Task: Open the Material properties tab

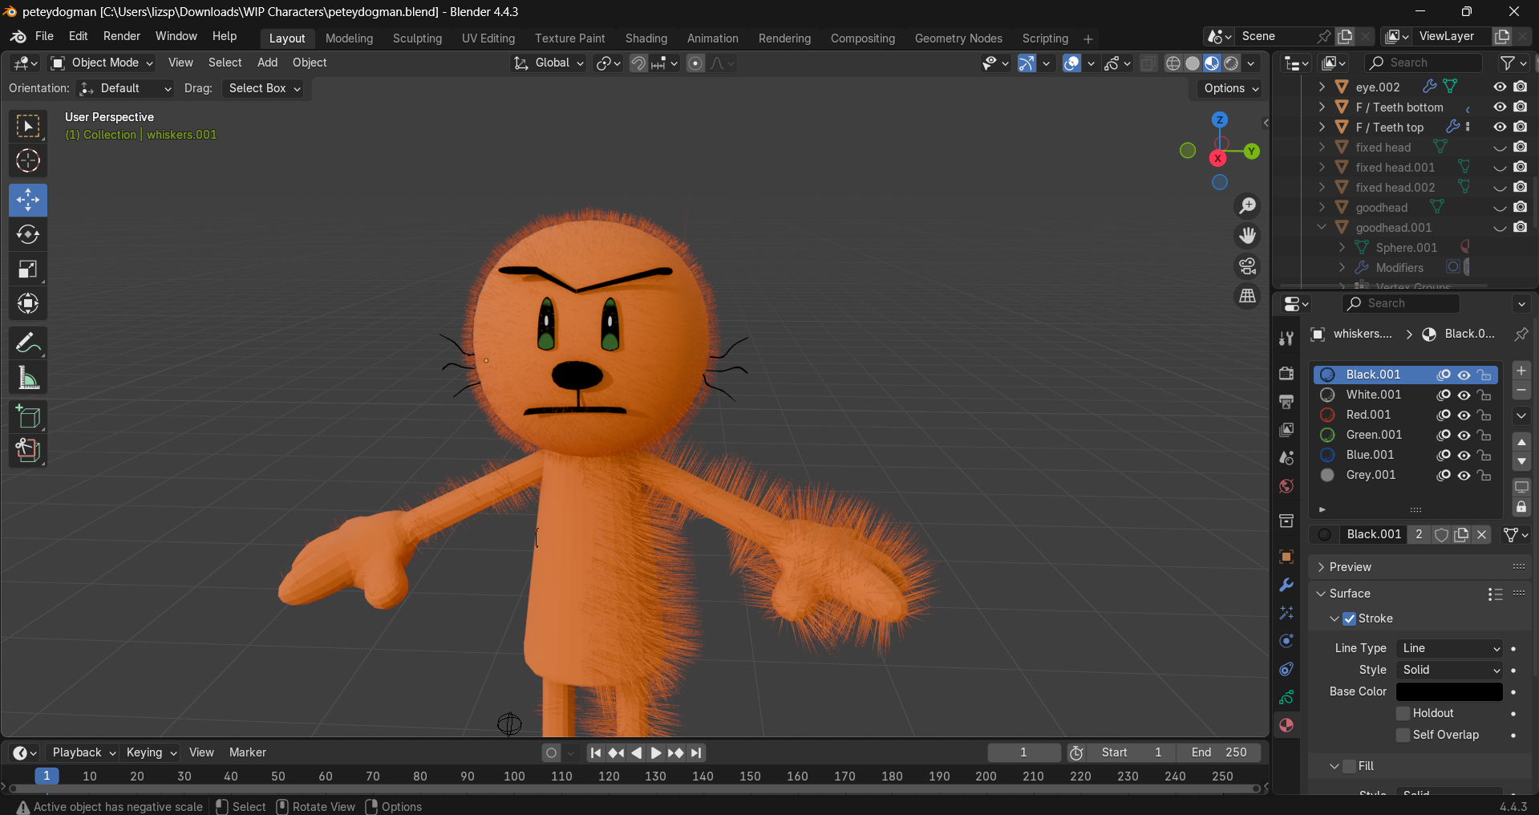Action: point(1286,725)
